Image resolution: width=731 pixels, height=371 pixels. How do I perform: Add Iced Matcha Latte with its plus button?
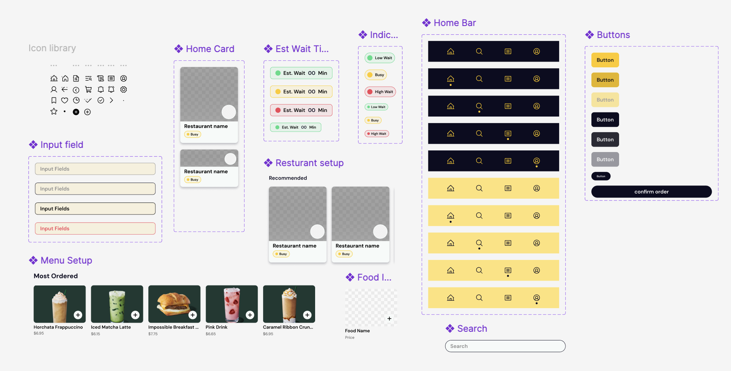(135, 315)
